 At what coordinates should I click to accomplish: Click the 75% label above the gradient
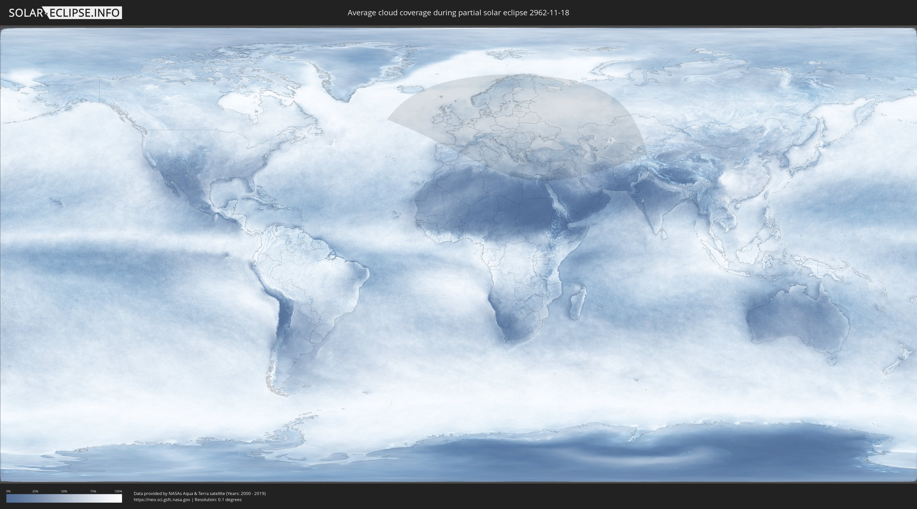93,491
